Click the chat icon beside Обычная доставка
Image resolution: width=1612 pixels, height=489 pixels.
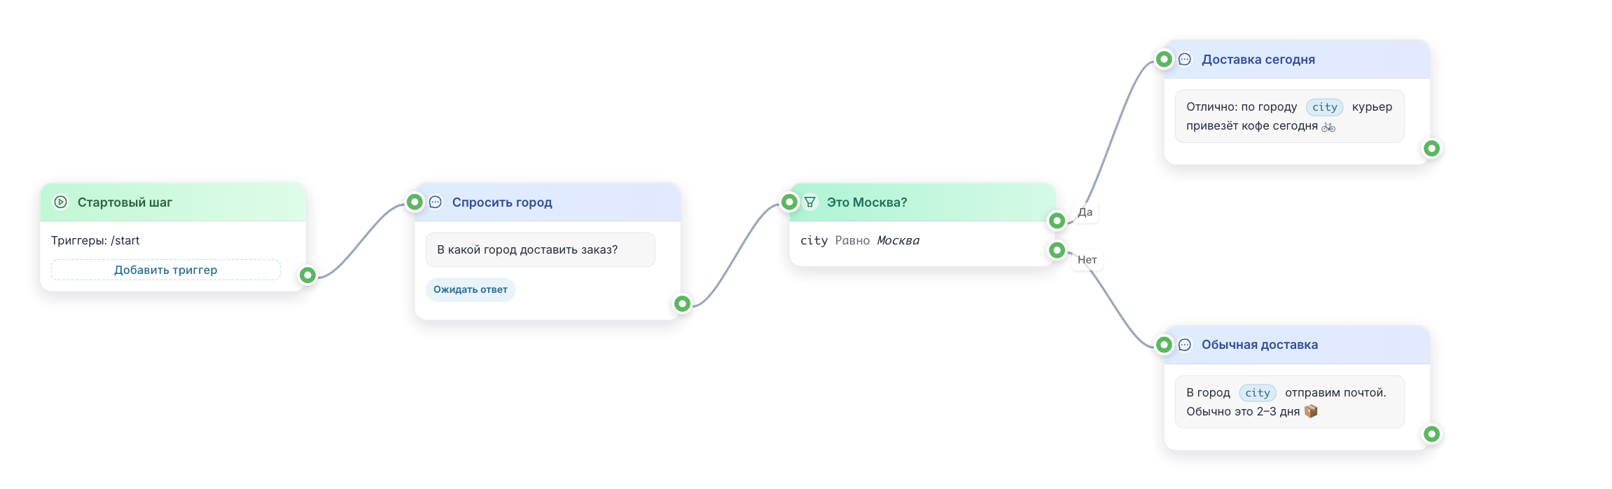point(1185,345)
